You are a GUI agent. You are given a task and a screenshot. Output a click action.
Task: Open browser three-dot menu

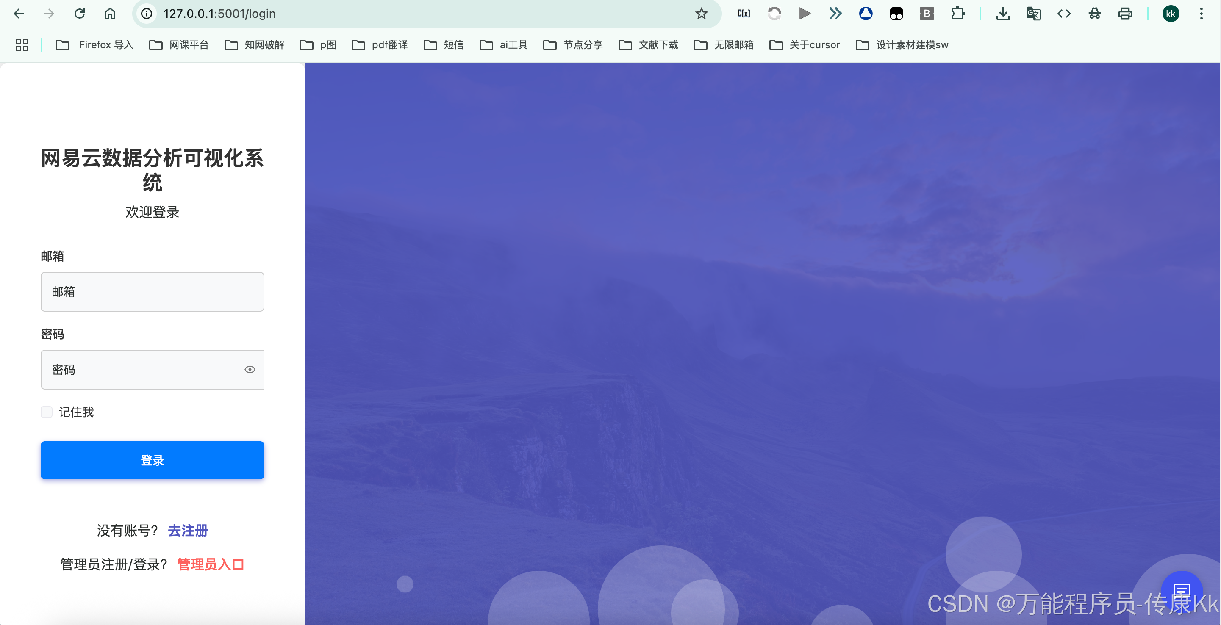click(1201, 14)
